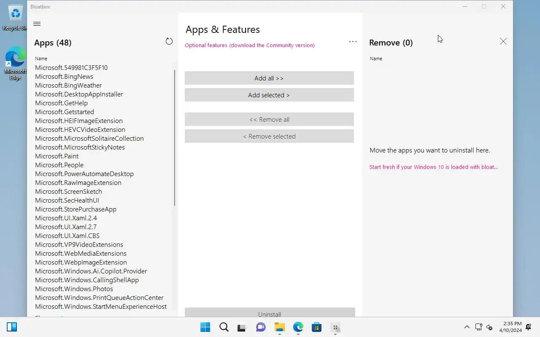
Task: Click Add all >> button
Action: (x=269, y=78)
